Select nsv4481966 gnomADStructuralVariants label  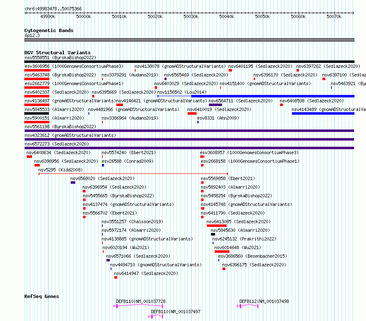[x=134, y=109]
